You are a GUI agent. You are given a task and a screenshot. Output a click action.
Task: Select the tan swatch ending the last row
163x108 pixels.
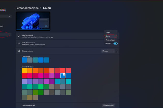[35, 98]
